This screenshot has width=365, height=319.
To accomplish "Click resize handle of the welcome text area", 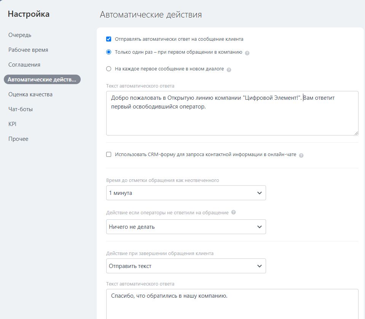I will click(x=356, y=133).
